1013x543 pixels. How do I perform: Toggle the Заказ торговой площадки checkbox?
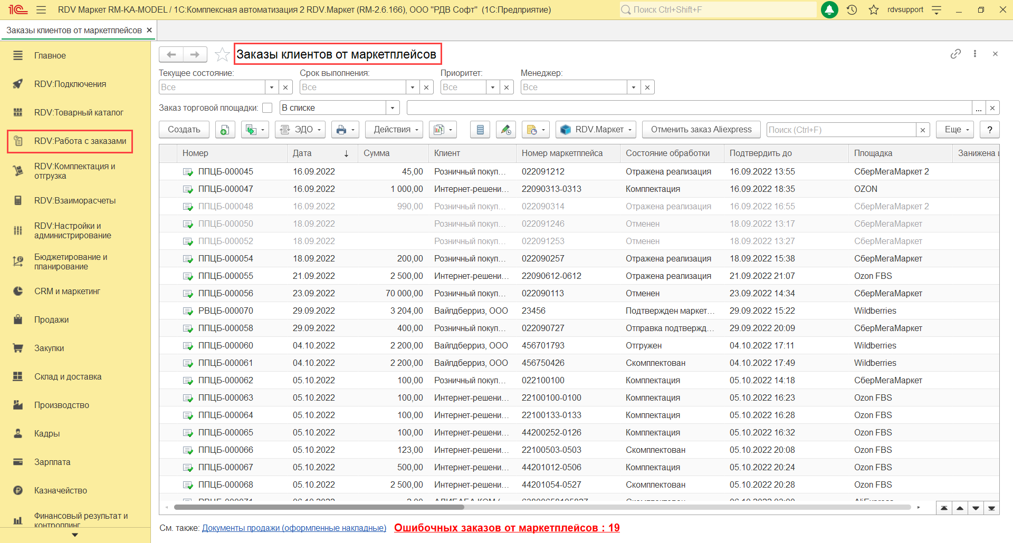pos(267,108)
